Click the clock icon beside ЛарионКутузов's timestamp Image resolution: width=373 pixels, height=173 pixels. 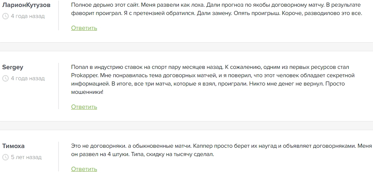pos(5,16)
